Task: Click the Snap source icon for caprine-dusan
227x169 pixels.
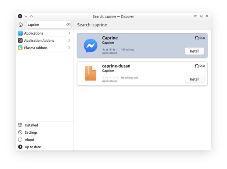Action: (x=197, y=66)
